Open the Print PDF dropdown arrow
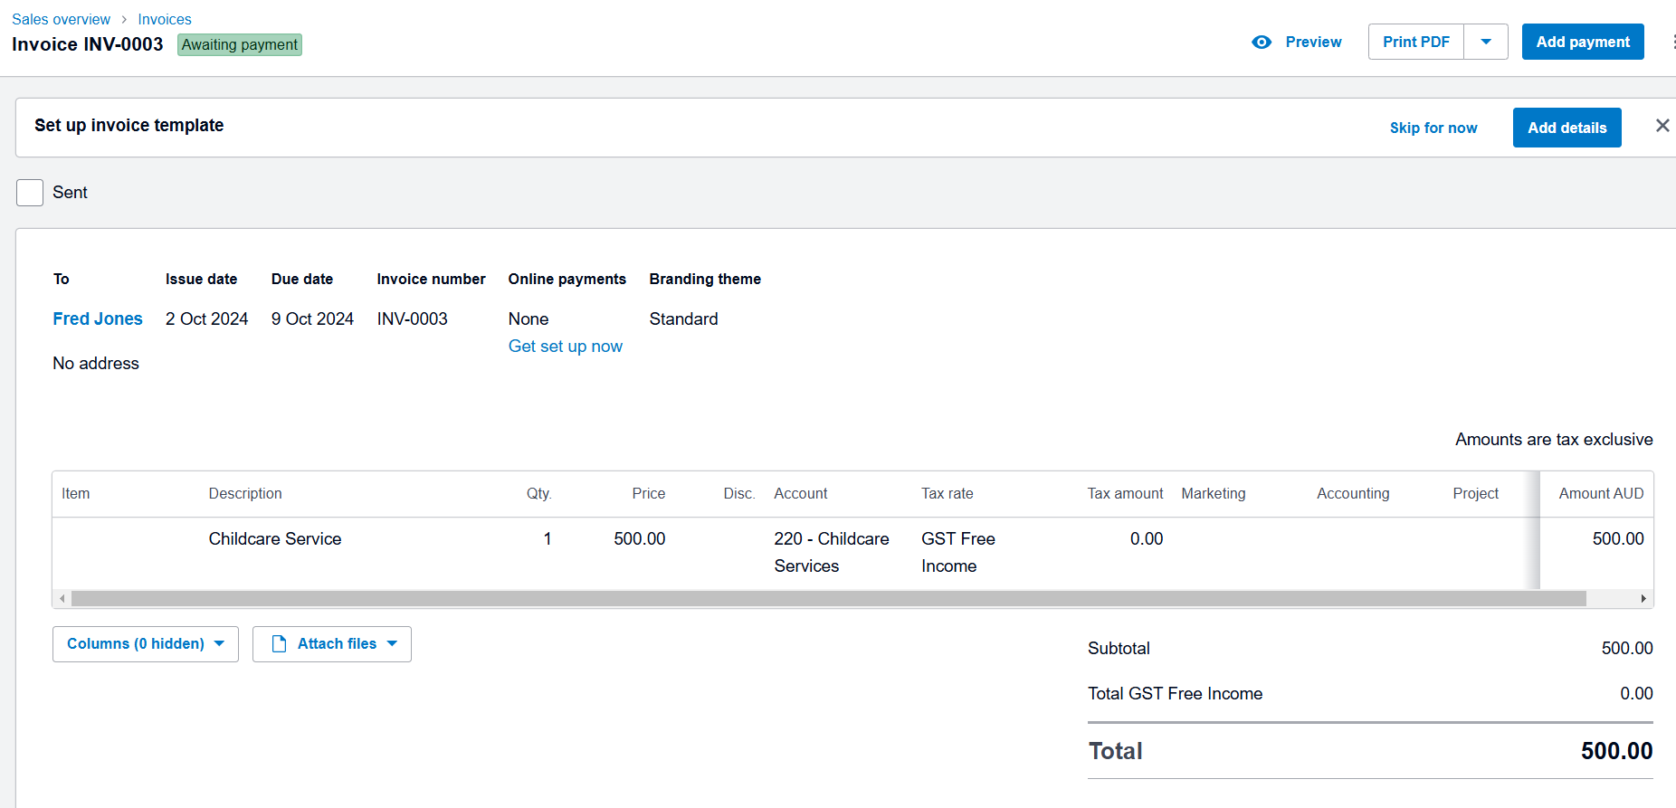 click(x=1485, y=43)
